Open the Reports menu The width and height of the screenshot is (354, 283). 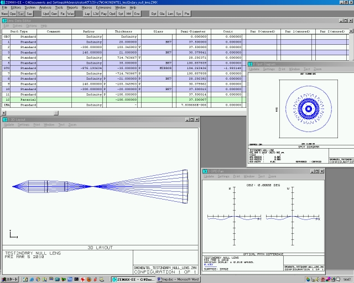72,7
